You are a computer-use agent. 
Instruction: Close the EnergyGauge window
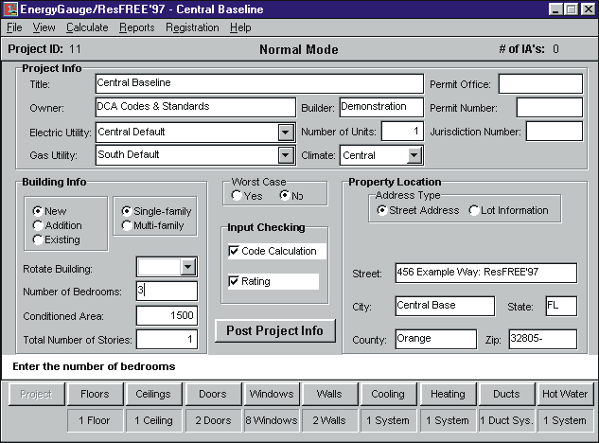(588, 9)
